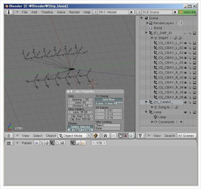Click the material sphere beside SungJa

[176, 107]
